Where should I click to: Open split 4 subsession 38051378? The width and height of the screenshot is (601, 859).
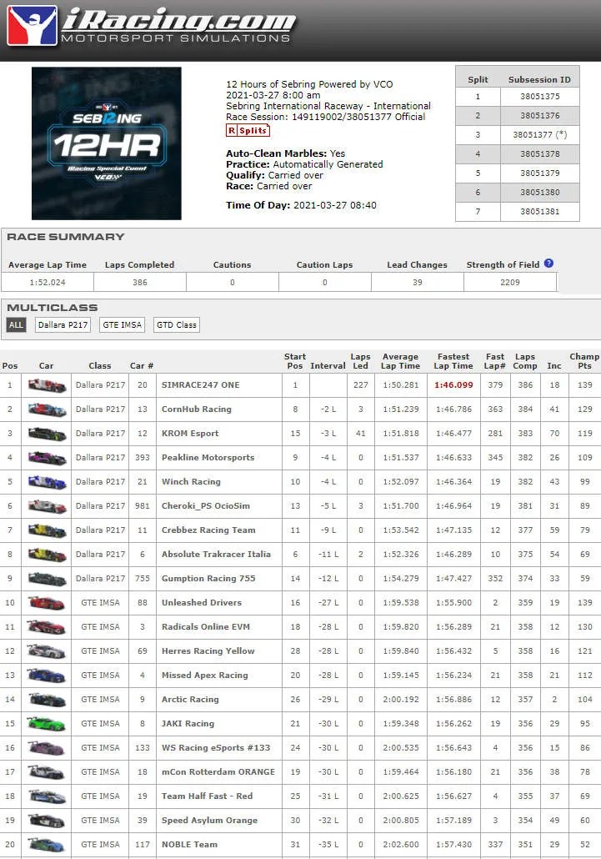coord(539,154)
